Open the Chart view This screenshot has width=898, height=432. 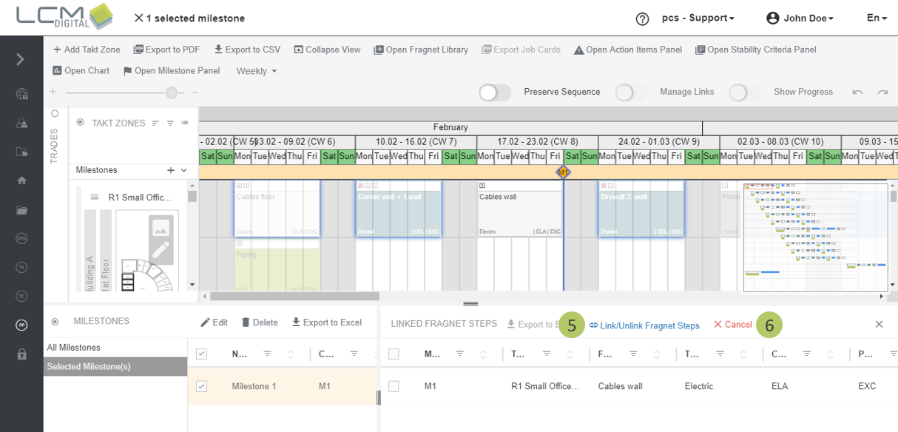click(80, 70)
